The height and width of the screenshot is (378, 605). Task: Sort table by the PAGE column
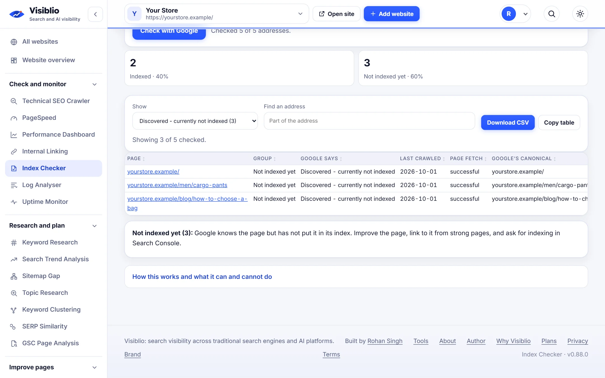click(x=136, y=159)
